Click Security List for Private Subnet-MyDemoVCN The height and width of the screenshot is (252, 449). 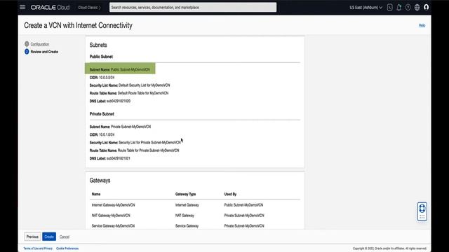149,142
